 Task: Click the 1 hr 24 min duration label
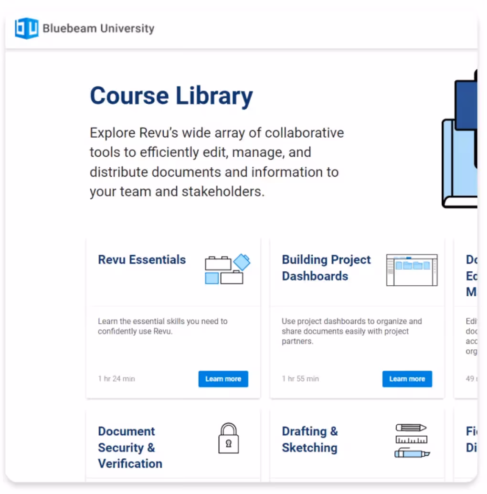coord(116,379)
